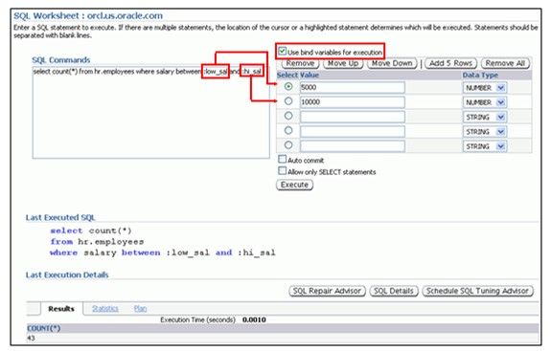Click the empty third bind value field
This screenshot has height=351, width=551.
point(352,117)
